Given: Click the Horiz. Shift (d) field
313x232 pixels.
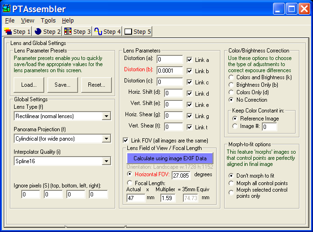Looking at the screenshot, I should [173, 93].
